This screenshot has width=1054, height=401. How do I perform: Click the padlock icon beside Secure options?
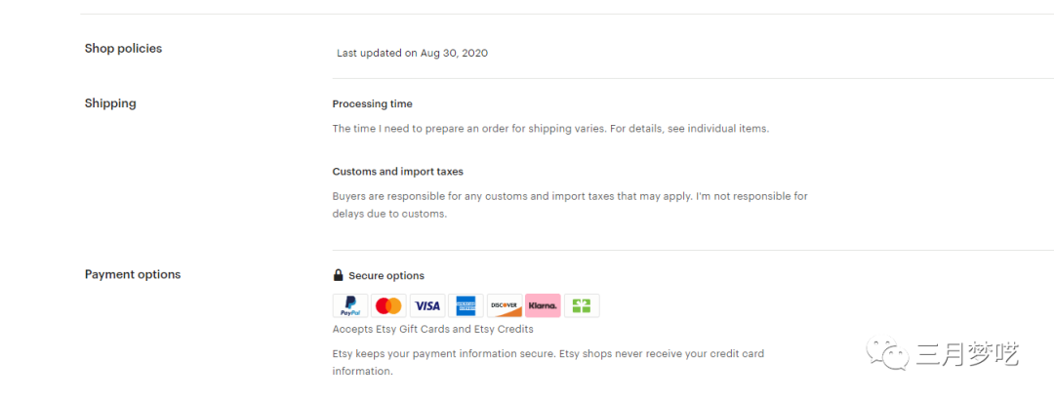339,275
